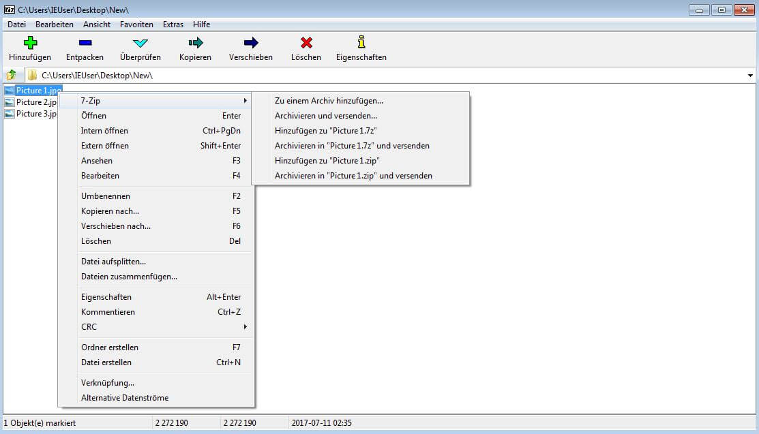
Task: Select Kopieren nach... menu entry
Action: [x=156, y=211]
